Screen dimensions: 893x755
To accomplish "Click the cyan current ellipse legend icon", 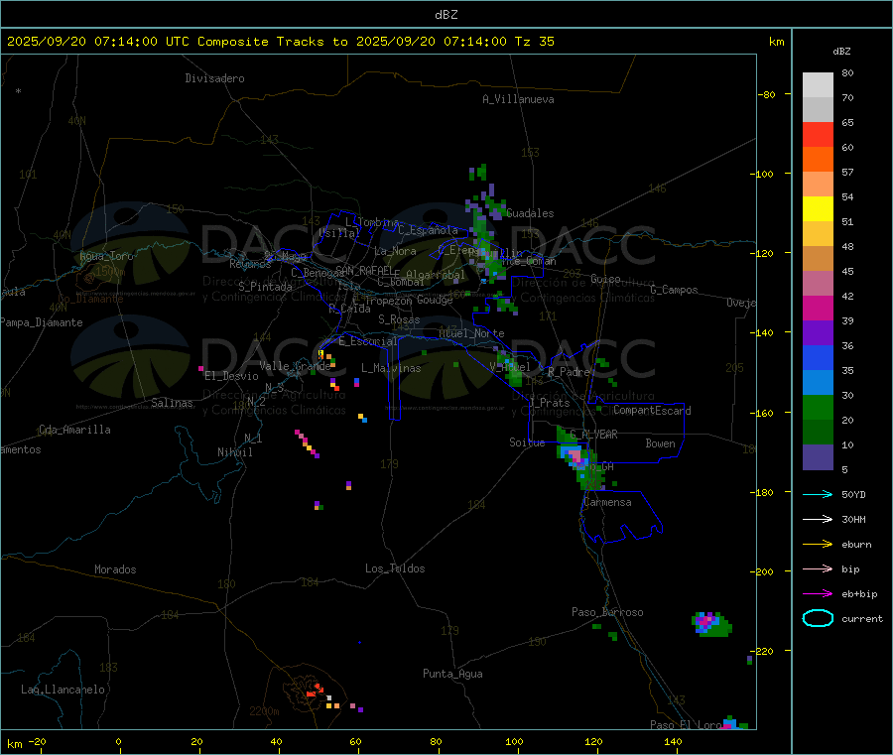I will [818, 618].
